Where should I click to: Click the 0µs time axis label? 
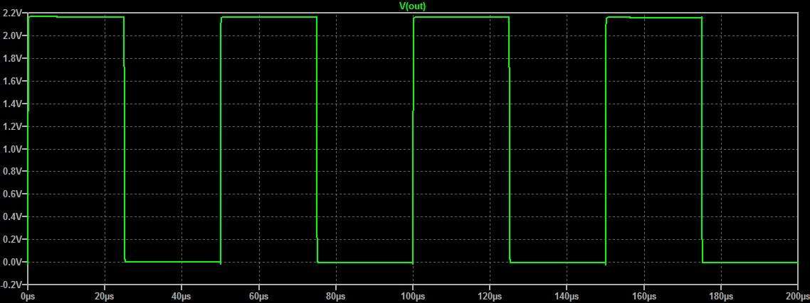click(x=27, y=297)
